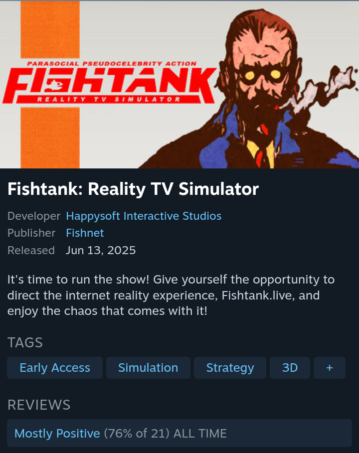Screen dimensions: 359x453
Task: Click the game description paragraph
Action: tap(171, 295)
